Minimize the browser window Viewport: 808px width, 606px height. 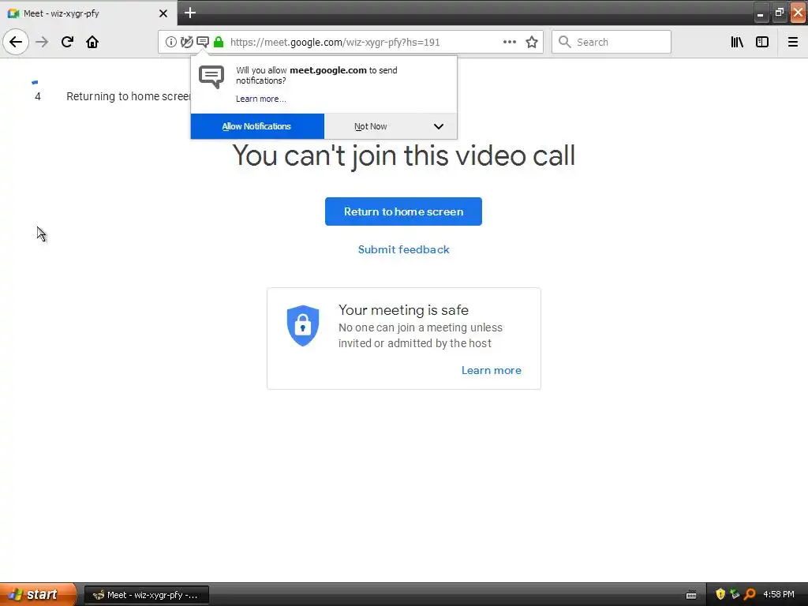point(760,13)
